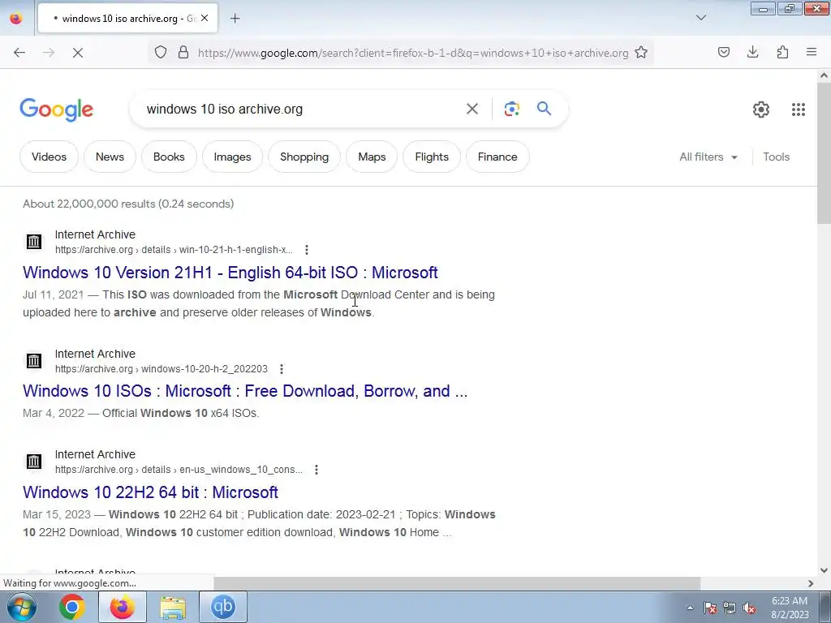
Task: Launch Chrome from the taskbar
Action: click(71, 607)
